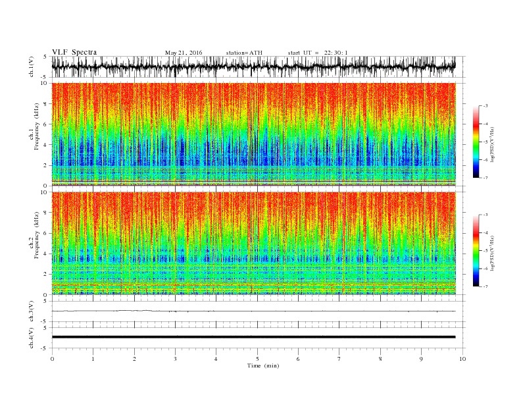Click time axis tick label "7"
The width and height of the screenshot is (521, 403).
coord(339,359)
